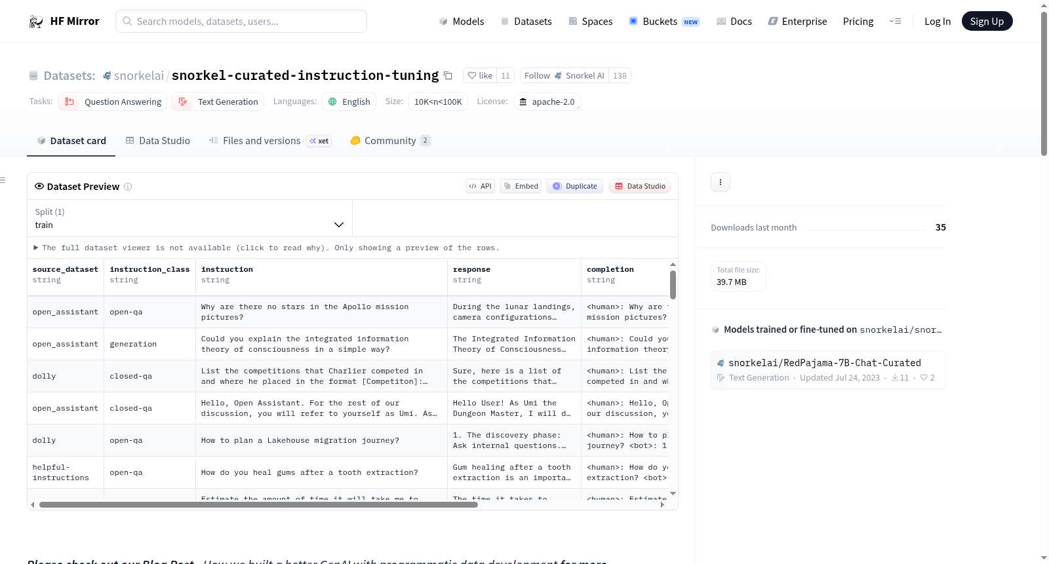
Task: Click the snorkelai owner link
Action: (139, 76)
